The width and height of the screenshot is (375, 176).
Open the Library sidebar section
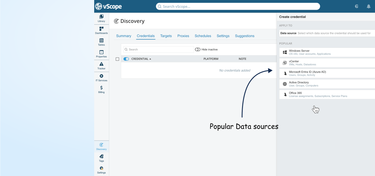coord(102,18)
